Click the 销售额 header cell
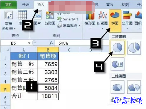The image size is (146, 109). tap(48, 56)
